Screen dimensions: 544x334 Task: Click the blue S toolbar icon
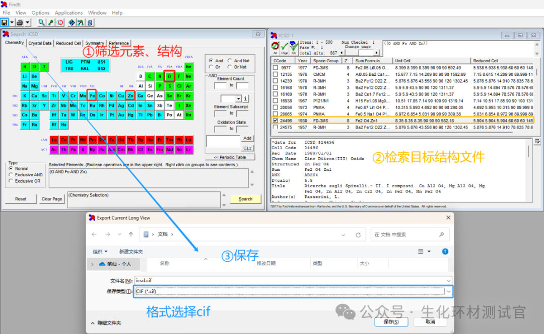(x=90, y=23)
